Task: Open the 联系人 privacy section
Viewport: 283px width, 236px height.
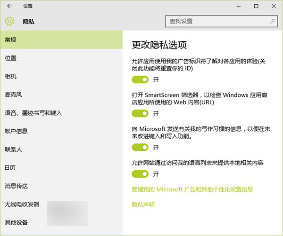Action: click(13, 149)
